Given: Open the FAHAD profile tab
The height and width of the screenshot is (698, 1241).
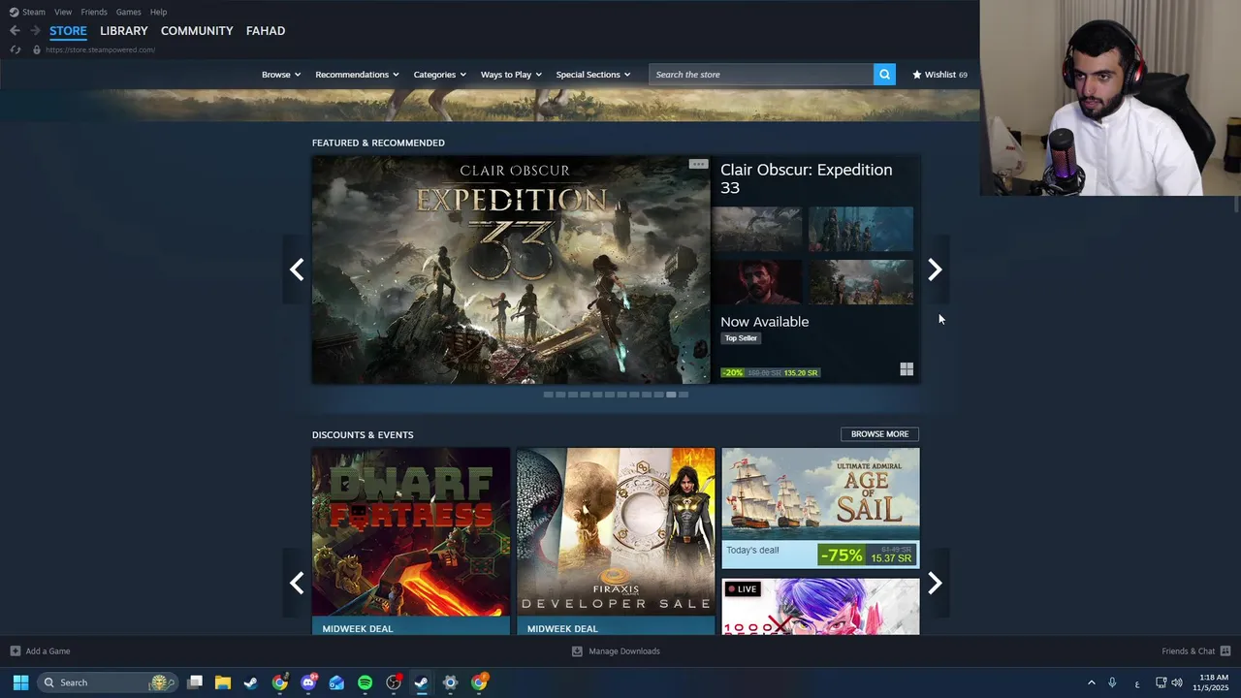Looking at the screenshot, I should pyautogui.click(x=266, y=31).
